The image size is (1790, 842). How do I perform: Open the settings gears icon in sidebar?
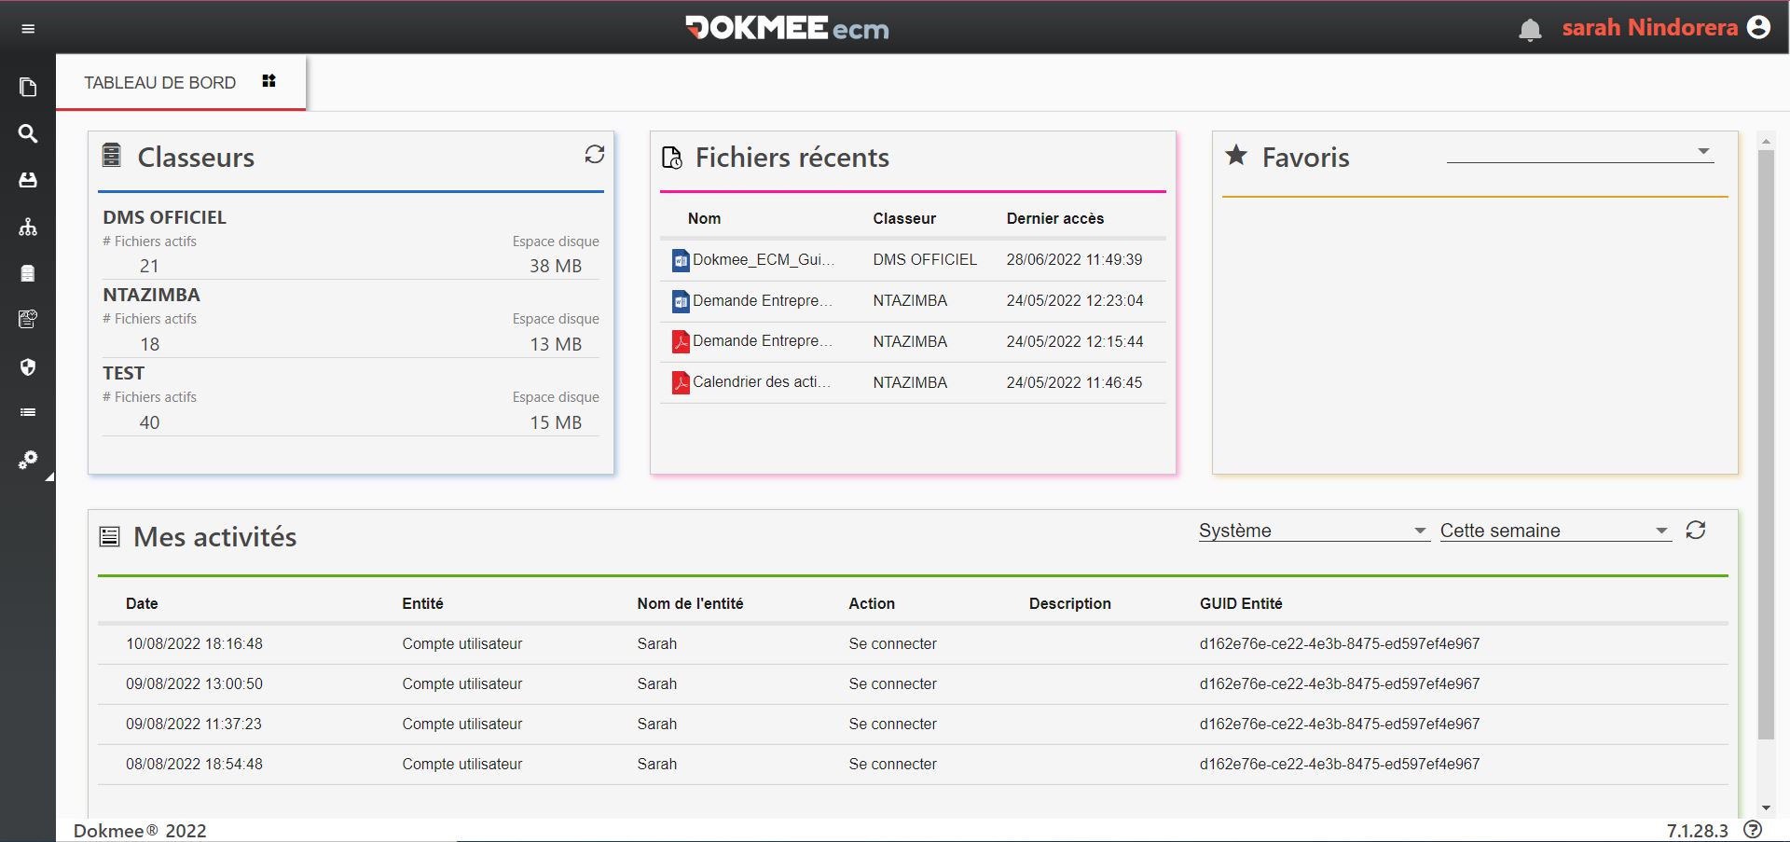tap(28, 460)
